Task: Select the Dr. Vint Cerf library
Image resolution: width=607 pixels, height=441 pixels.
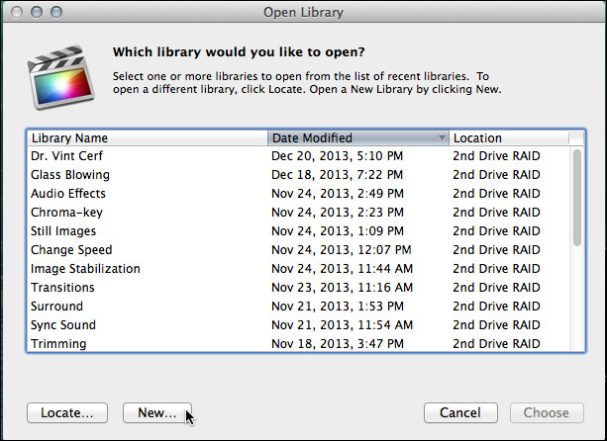Action: [x=298, y=156]
